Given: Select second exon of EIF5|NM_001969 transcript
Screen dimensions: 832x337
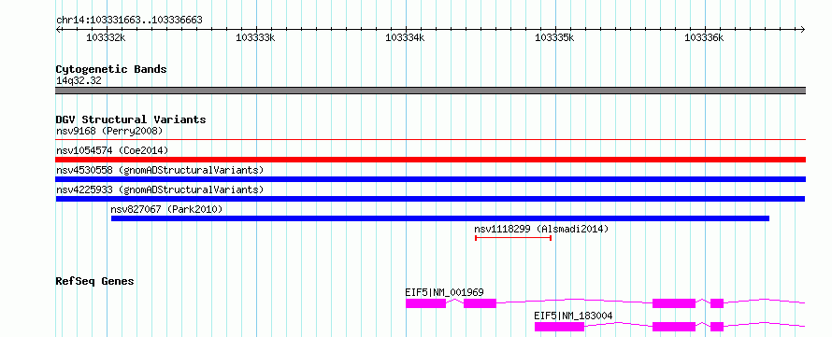Looking at the screenshot, I should click(x=481, y=303).
